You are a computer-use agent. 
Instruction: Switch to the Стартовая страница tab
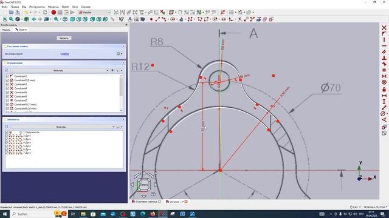(146, 202)
